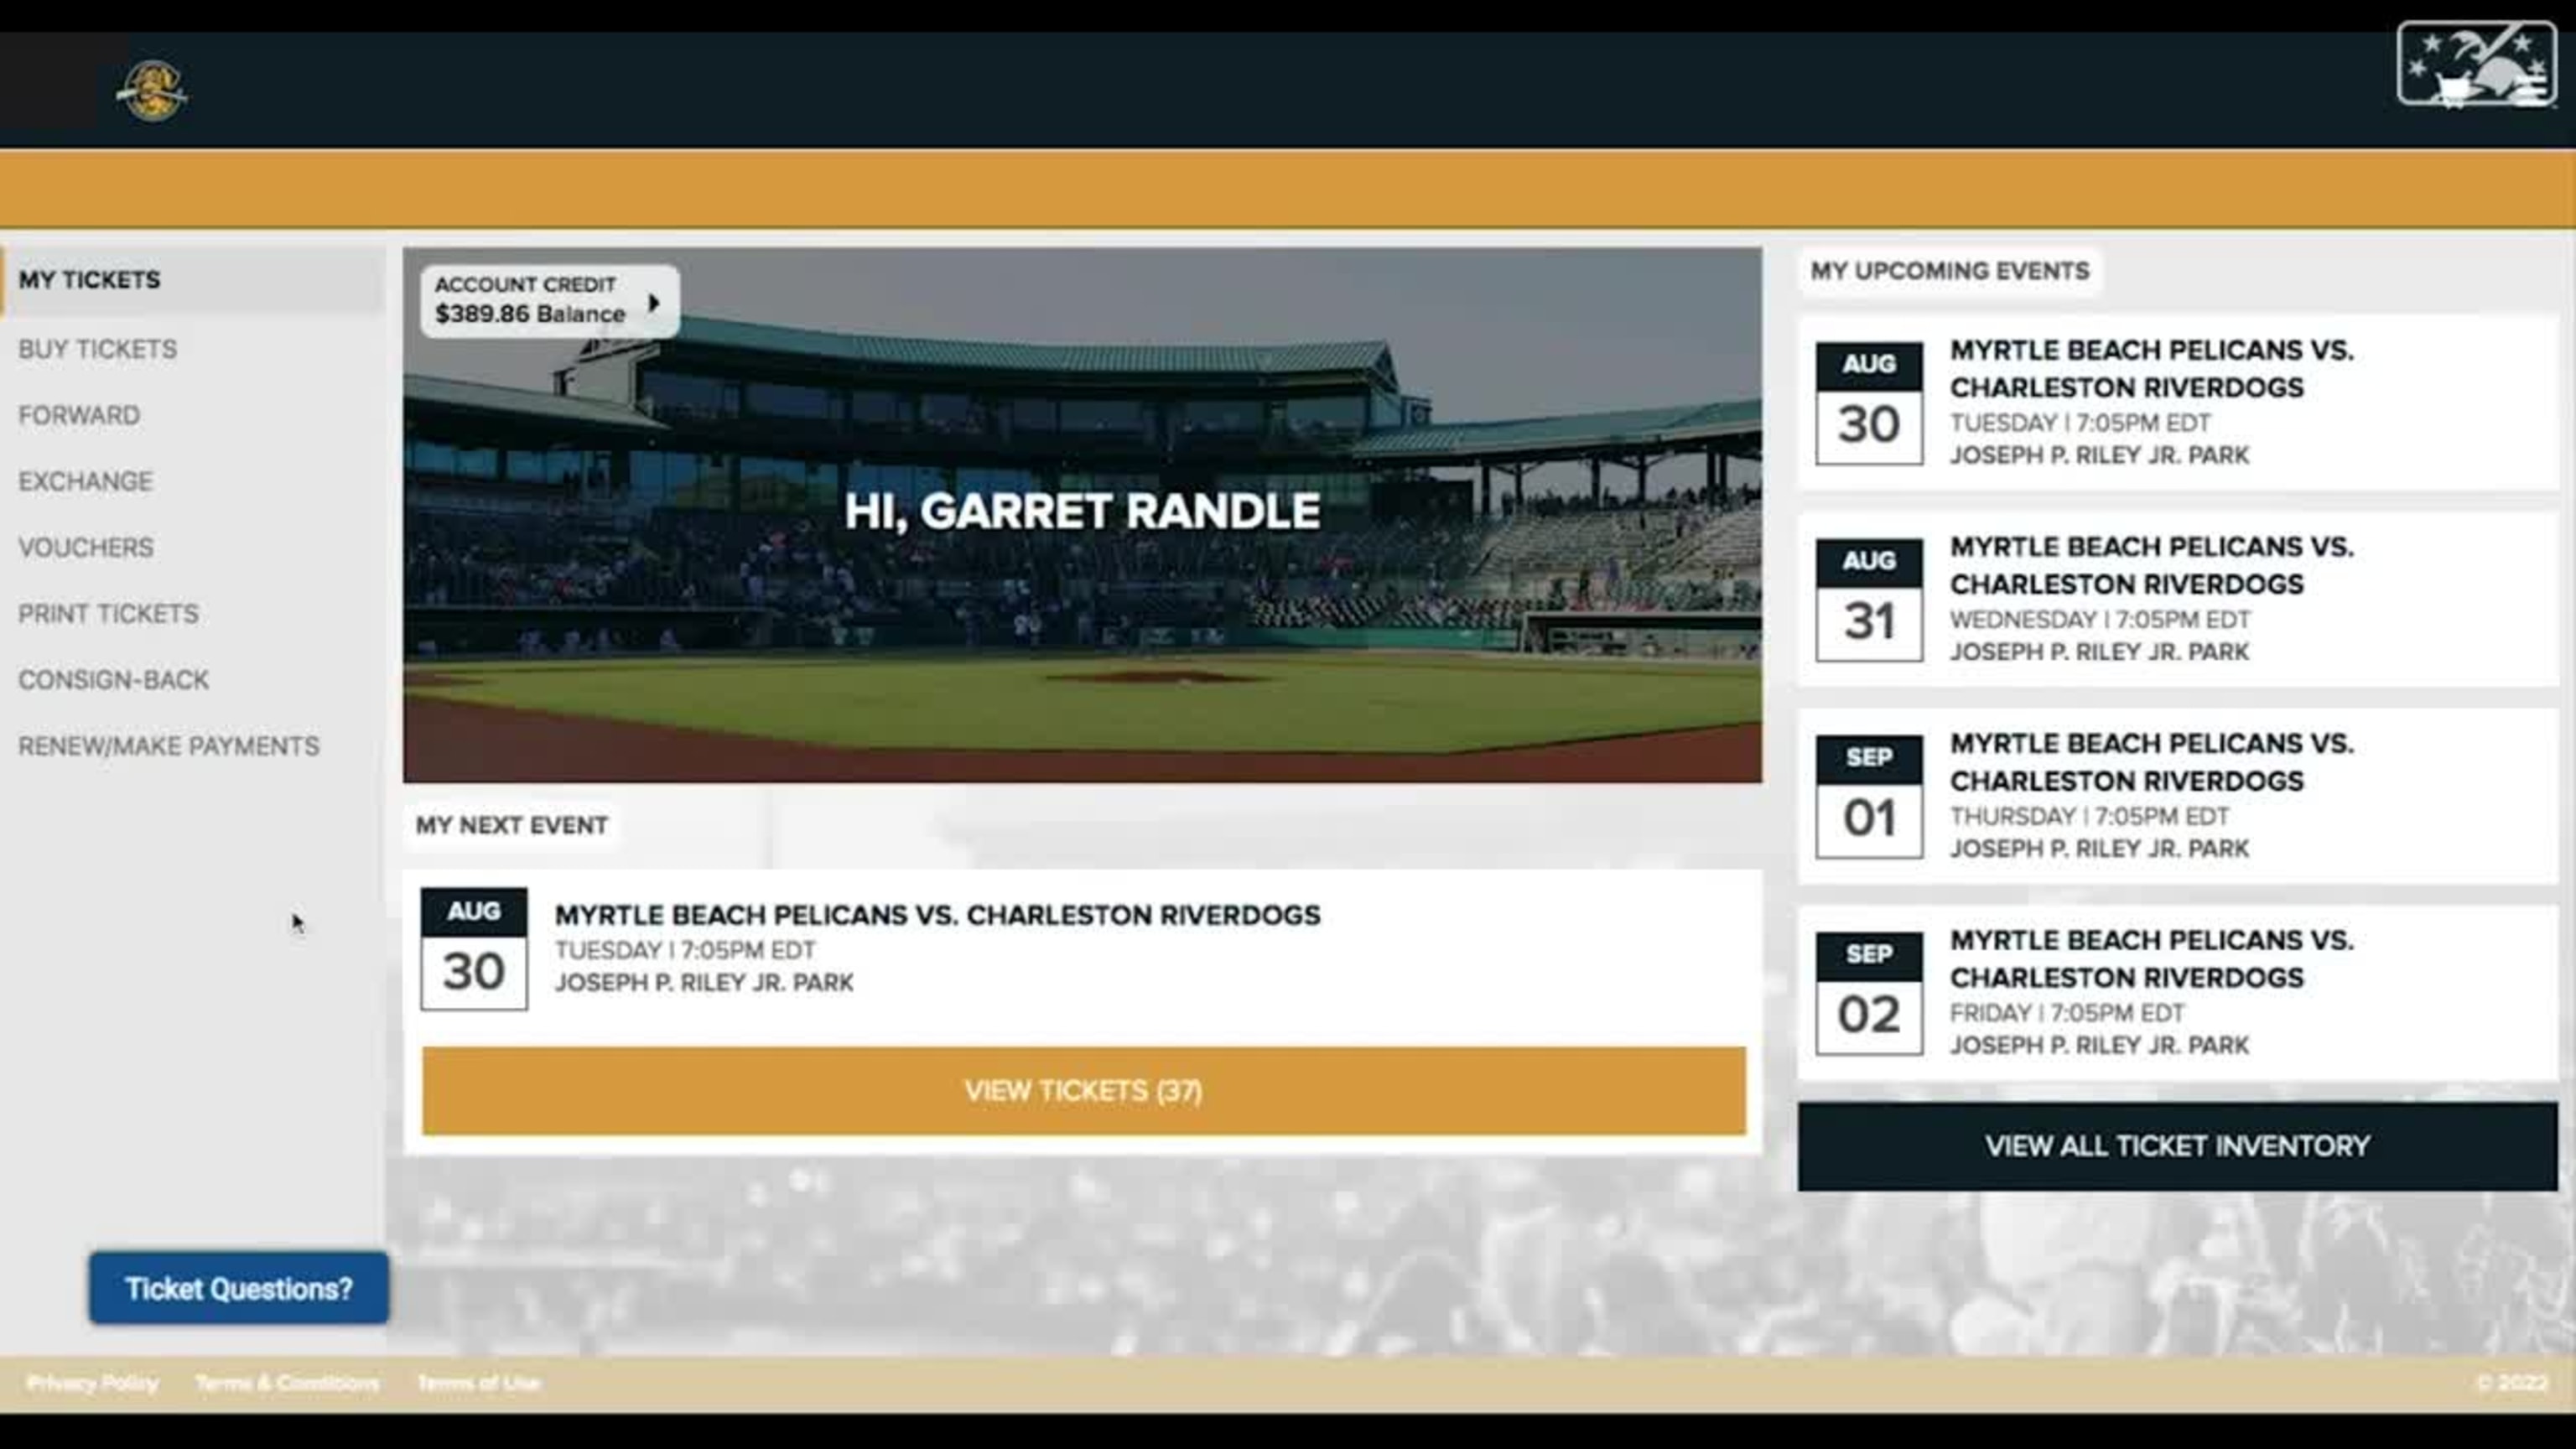Select Exchange in the sidebar
Viewport: 2576px width, 1449px height.
click(x=85, y=481)
